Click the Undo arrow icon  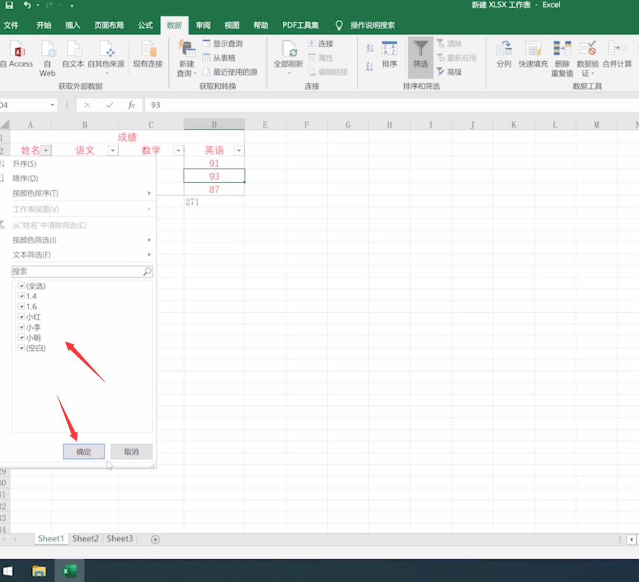click(x=27, y=5)
